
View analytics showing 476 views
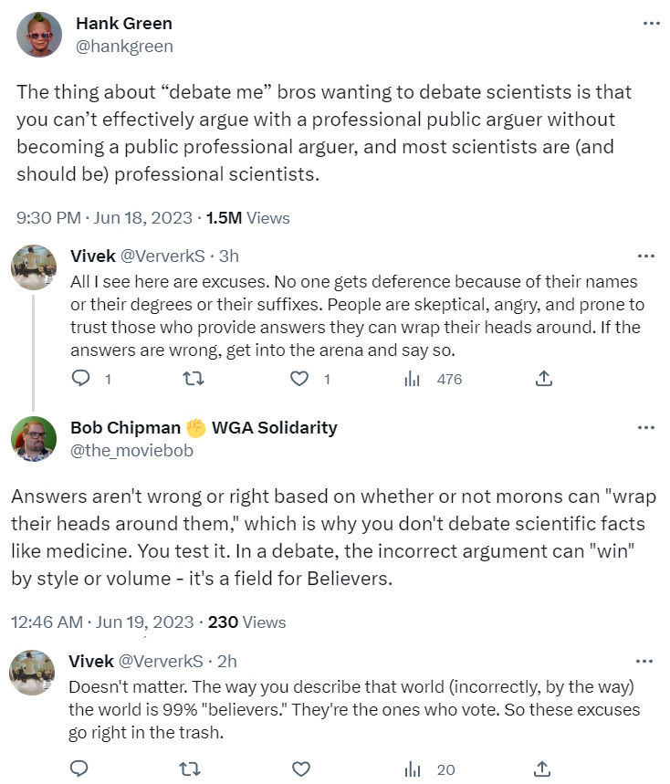point(412,379)
